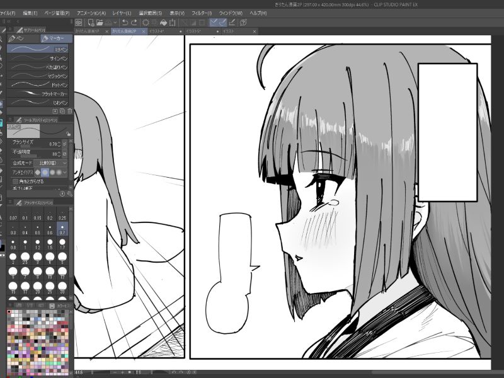504x378 pixels.
Task: Click the duplicate sub tool icon
Action: [62, 112]
